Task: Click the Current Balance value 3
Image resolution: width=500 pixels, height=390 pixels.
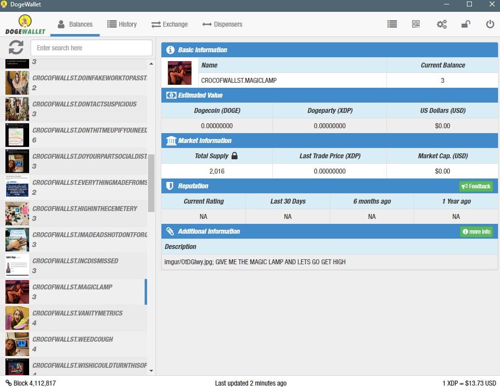Action: [442, 80]
